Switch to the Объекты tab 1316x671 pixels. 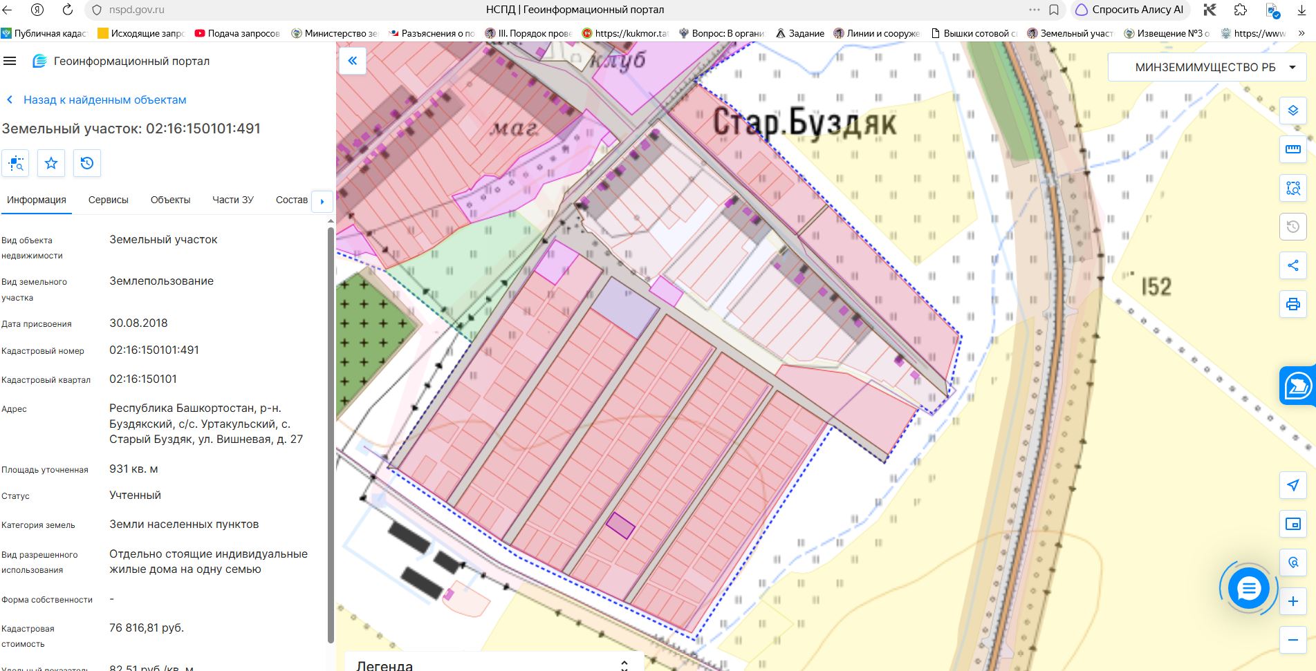[x=170, y=200]
